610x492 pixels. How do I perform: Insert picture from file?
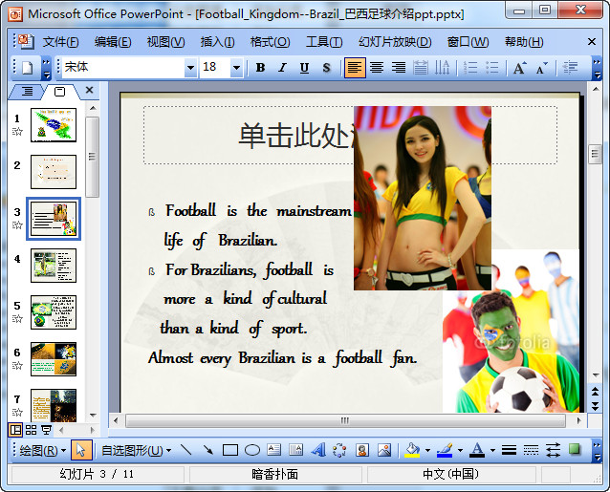pyautogui.click(x=384, y=450)
